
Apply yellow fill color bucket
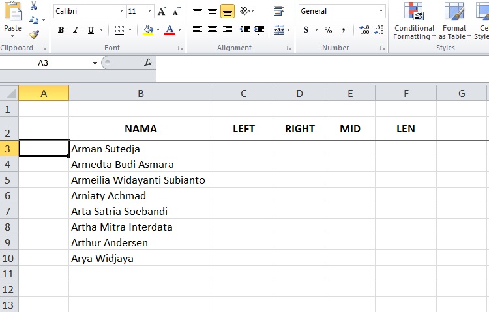[148, 30]
